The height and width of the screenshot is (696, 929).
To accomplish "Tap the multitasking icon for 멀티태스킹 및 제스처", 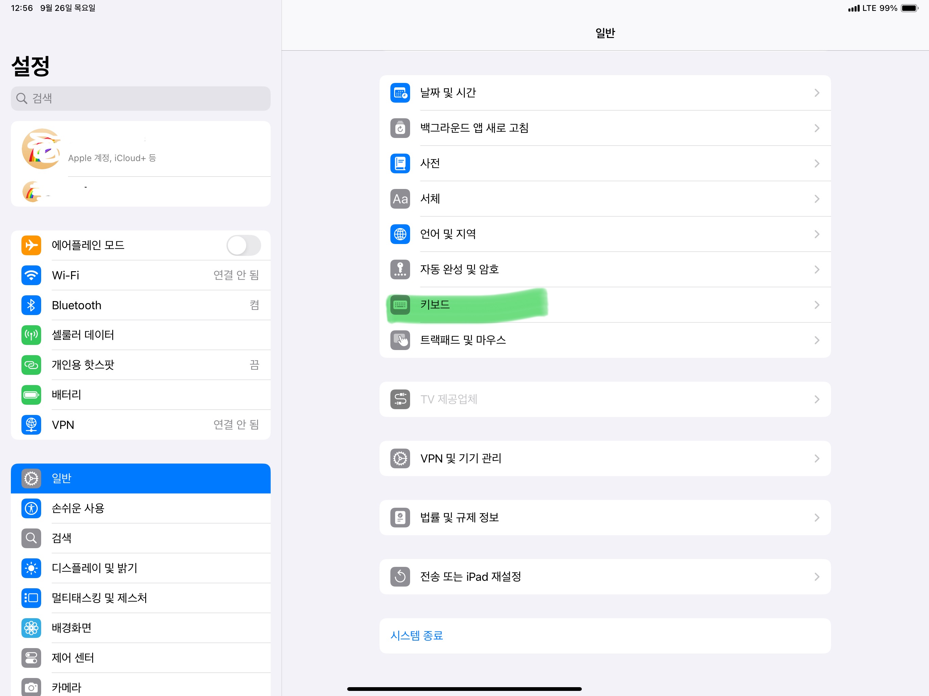I will [x=31, y=598].
